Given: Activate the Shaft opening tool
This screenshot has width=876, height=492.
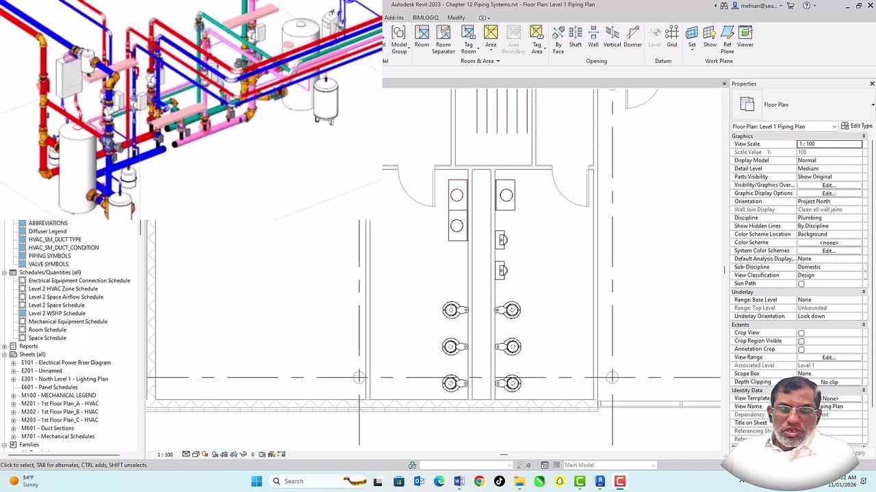Looking at the screenshot, I should [x=576, y=38].
